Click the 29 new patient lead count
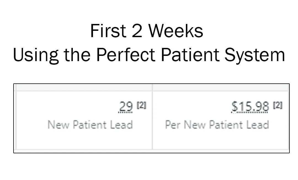The image size is (298, 180). (126, 107)
